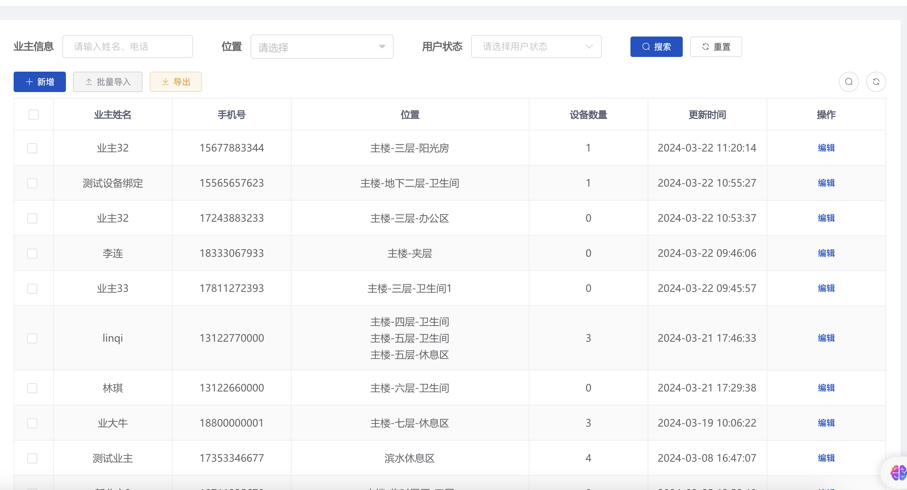Click the 位置 column header in table
This screenshot has width=907, height=490.
[410, 115]
